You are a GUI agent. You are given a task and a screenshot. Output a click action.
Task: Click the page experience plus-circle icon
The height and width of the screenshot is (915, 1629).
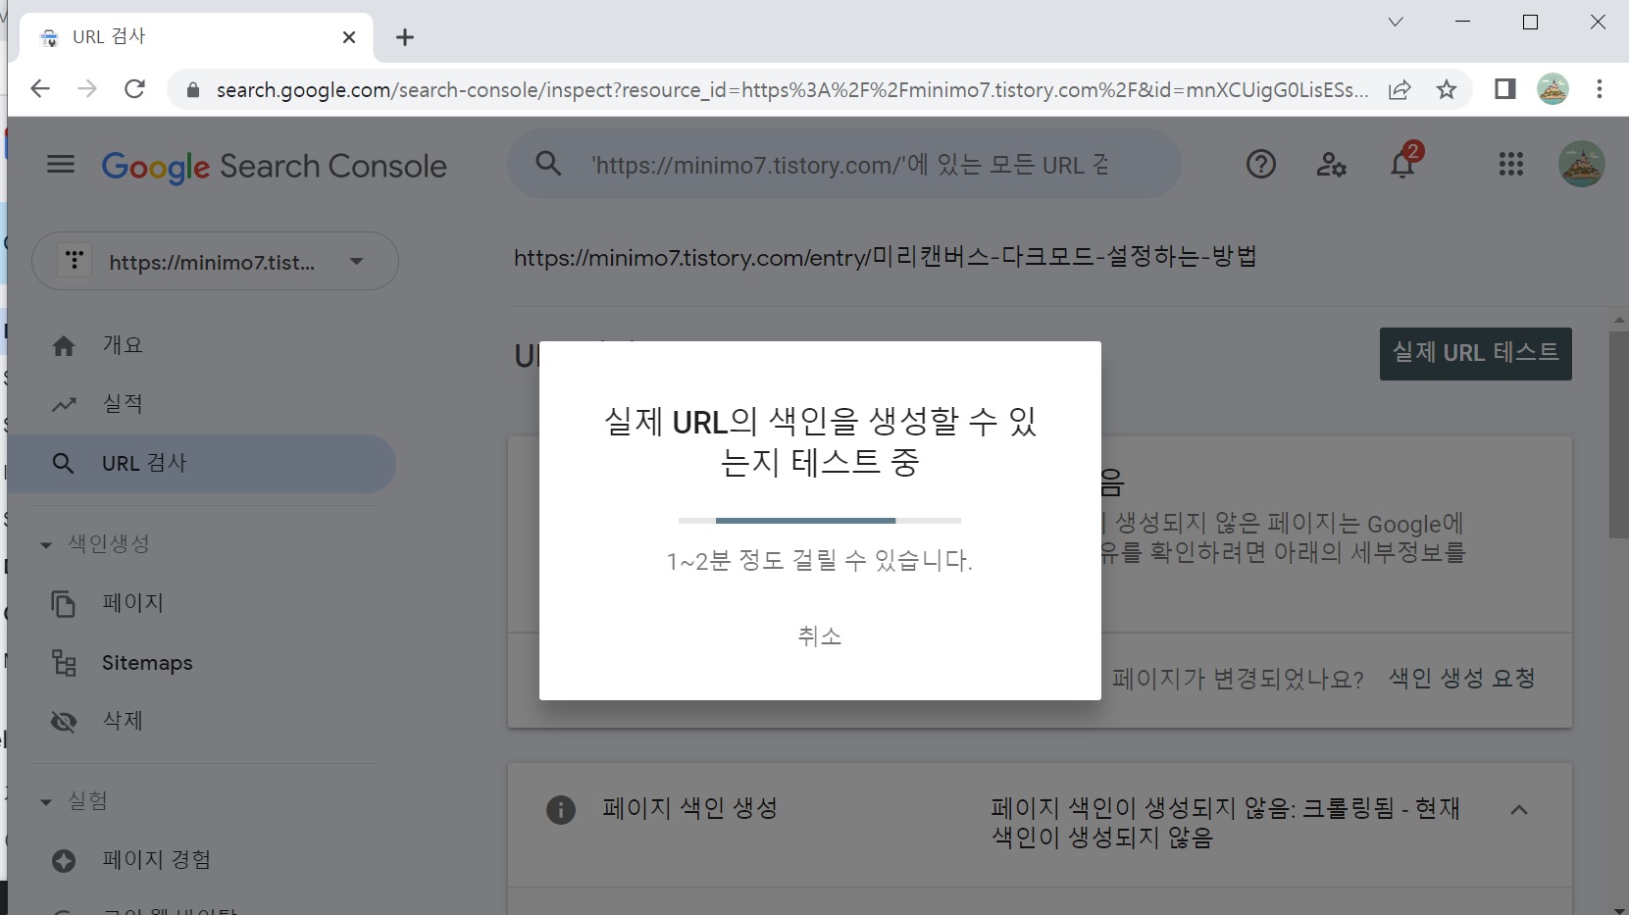click(64, 860)
